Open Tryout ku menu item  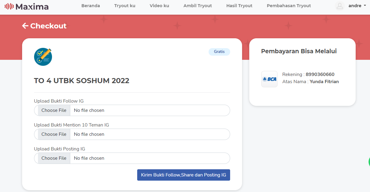click(x=125, y=6)
